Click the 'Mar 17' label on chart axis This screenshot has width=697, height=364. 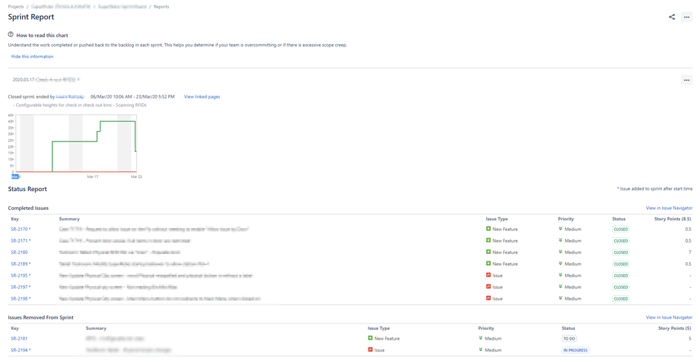click(x=93, y=177)
